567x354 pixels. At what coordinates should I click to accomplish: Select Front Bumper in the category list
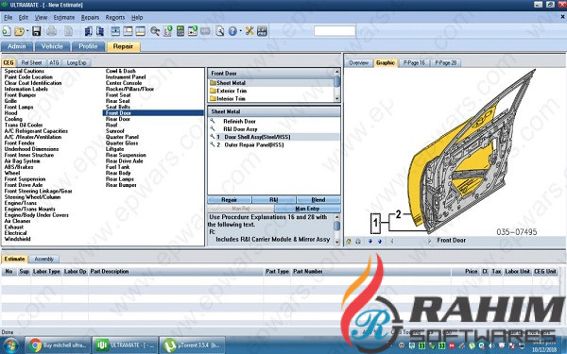(x=20, y=95)
